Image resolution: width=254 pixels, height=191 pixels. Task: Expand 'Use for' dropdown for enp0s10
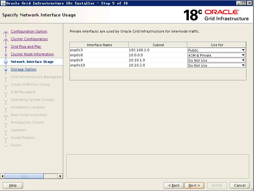[243, 65]
